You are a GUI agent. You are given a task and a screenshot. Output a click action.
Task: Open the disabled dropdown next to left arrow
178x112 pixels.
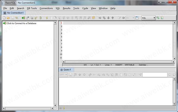(130, 18)
